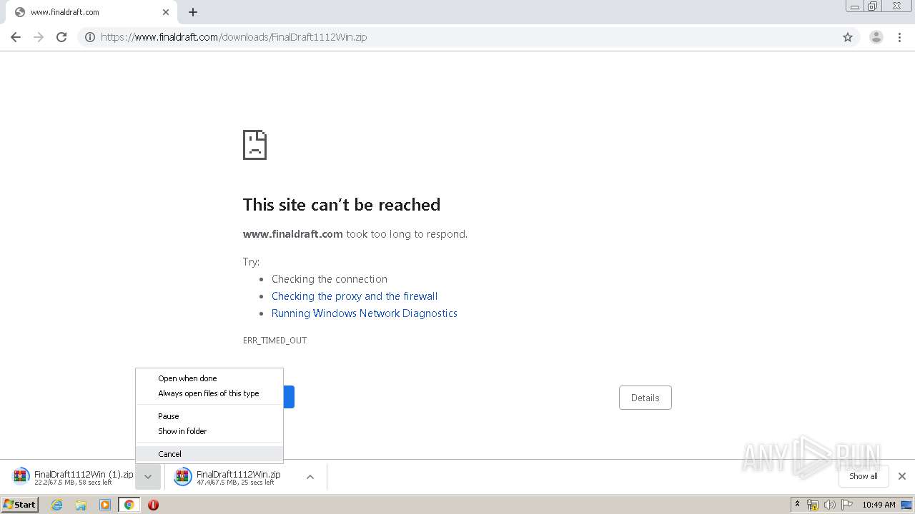Click the FinalDraft1112Win (1).zip archive icon
915x514 pixels.
point(21,477)
